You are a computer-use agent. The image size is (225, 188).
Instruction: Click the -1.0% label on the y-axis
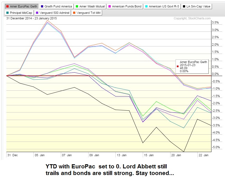(216, 89)
